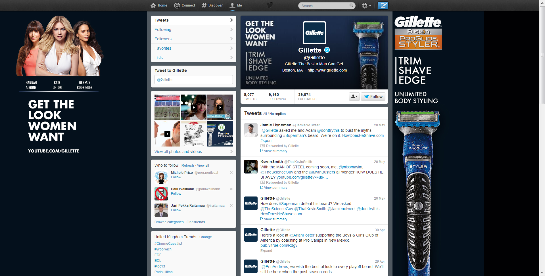Screen dimensions: 545x276
Task: View the 8,077 Tweets count
Action: point(250,97)
